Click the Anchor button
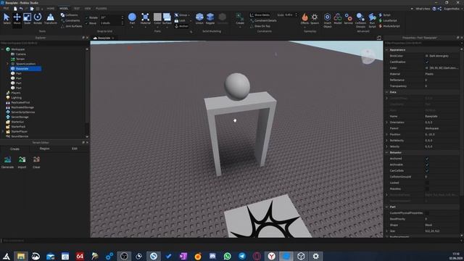 coord(181,26)
